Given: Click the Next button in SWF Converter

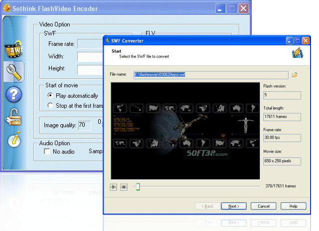Looking at the screenshot, I should coord(234,206).
